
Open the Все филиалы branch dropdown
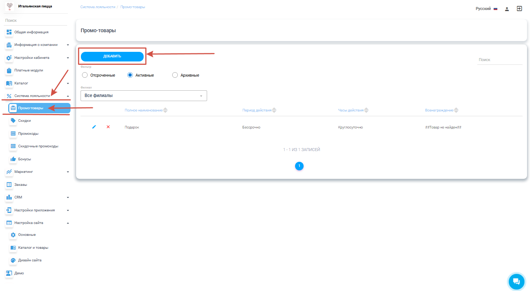pos(144,96)
